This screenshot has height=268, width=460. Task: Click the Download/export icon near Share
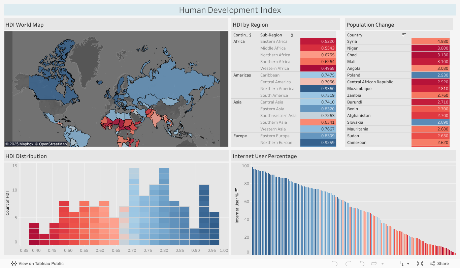[x=402, y=263]
